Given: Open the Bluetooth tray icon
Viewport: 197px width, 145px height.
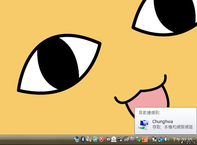Looking at the screenshot, I should tap(83, 139).
